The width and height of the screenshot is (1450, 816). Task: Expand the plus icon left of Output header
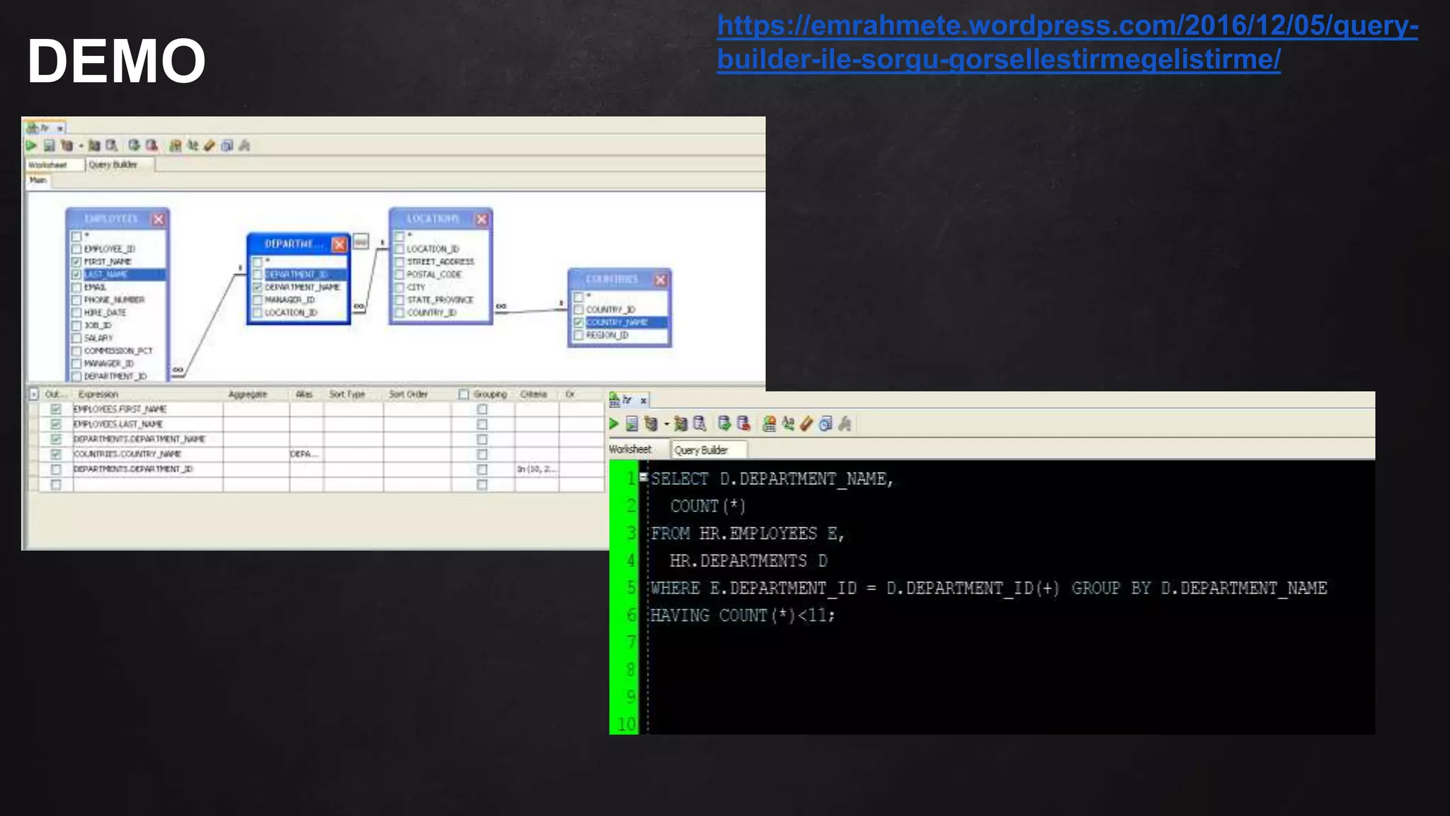(33, 394)
